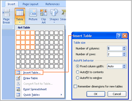Image resolution: width=132 pixels, height=101 pixels.
Task: Open the Table button in ribbon
Action: click(x=20, y=16)
